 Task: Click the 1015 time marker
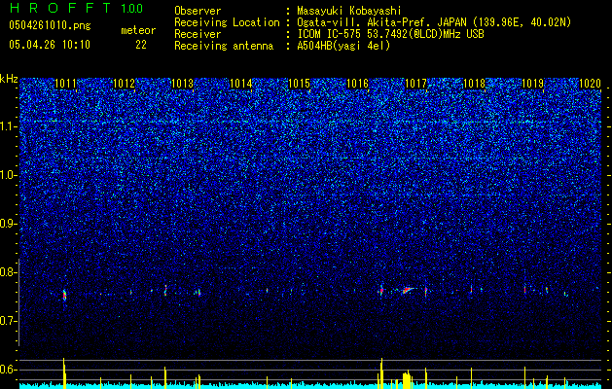[x=299, y=84]
